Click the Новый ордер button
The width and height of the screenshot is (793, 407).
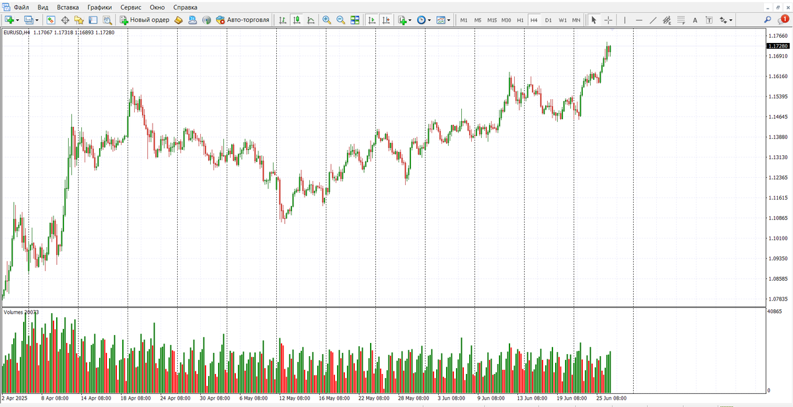(144, 20)
